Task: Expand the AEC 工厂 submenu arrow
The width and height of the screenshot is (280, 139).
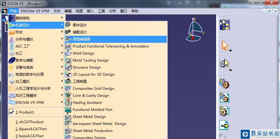Action: [x=62, y=46]
